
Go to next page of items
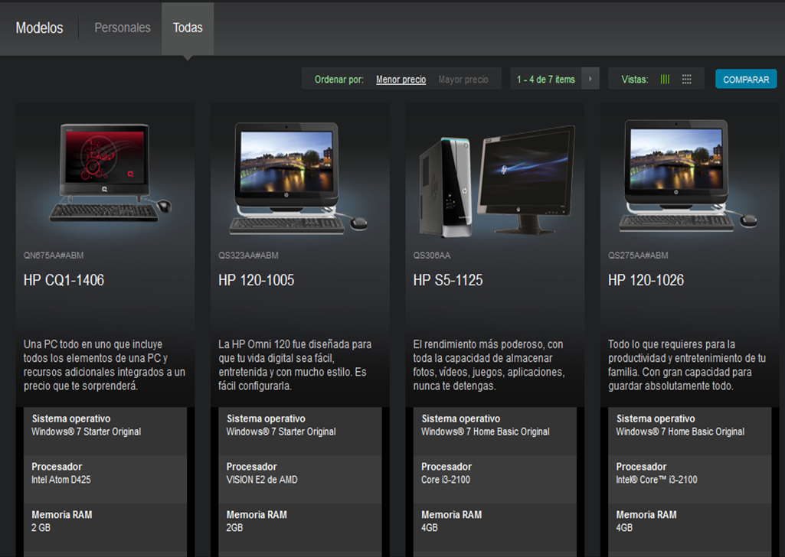pyautogui.click(x=590, y=79)
